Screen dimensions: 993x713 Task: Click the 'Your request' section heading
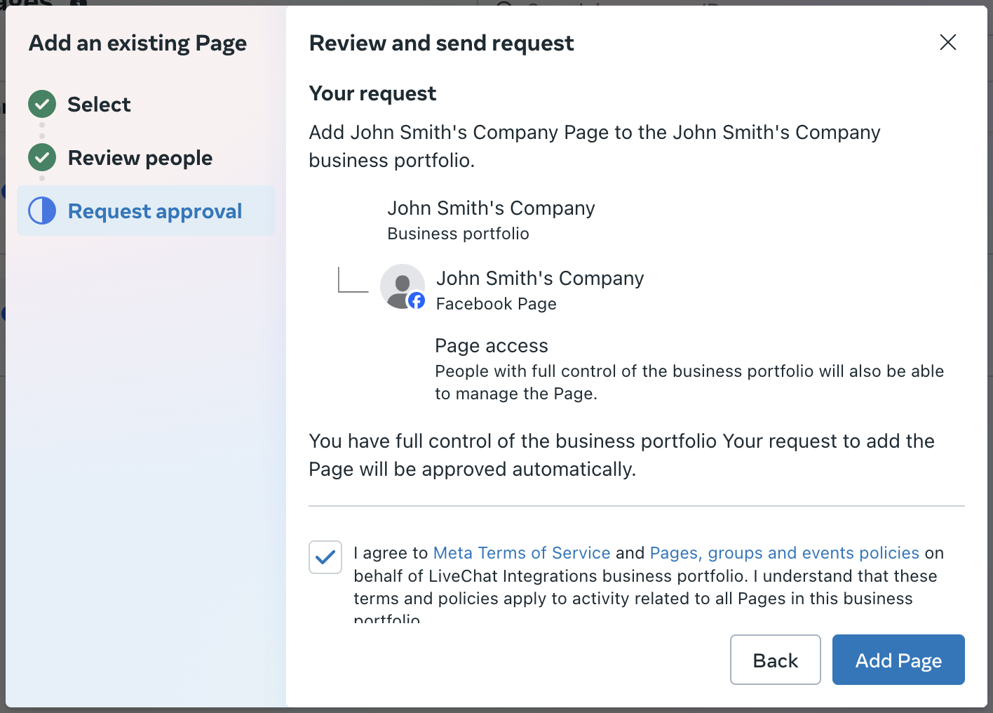pyautogui.click(x=372, y=94)
